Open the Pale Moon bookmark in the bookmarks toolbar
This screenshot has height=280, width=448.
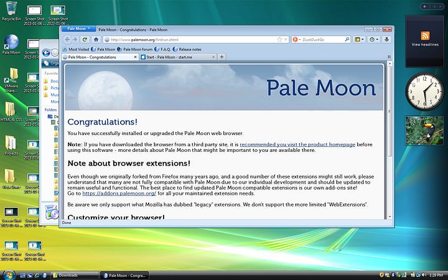coord(103,49)
